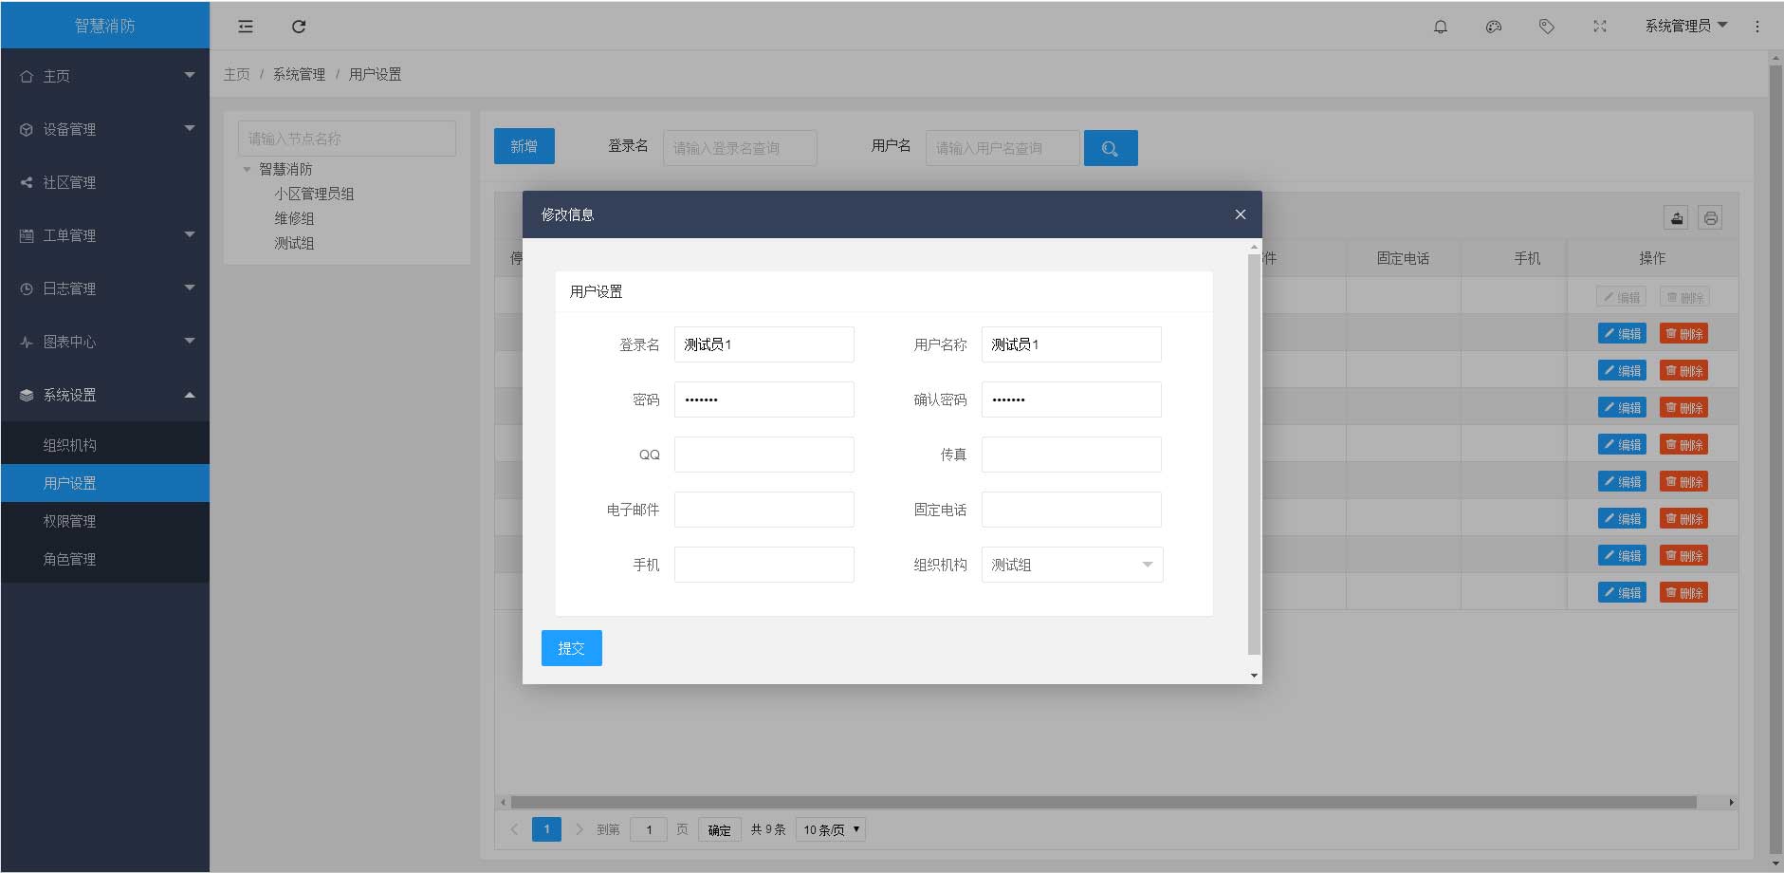Open the theme palette icon
The image size is (1784, 873).
click(1493, 27)
